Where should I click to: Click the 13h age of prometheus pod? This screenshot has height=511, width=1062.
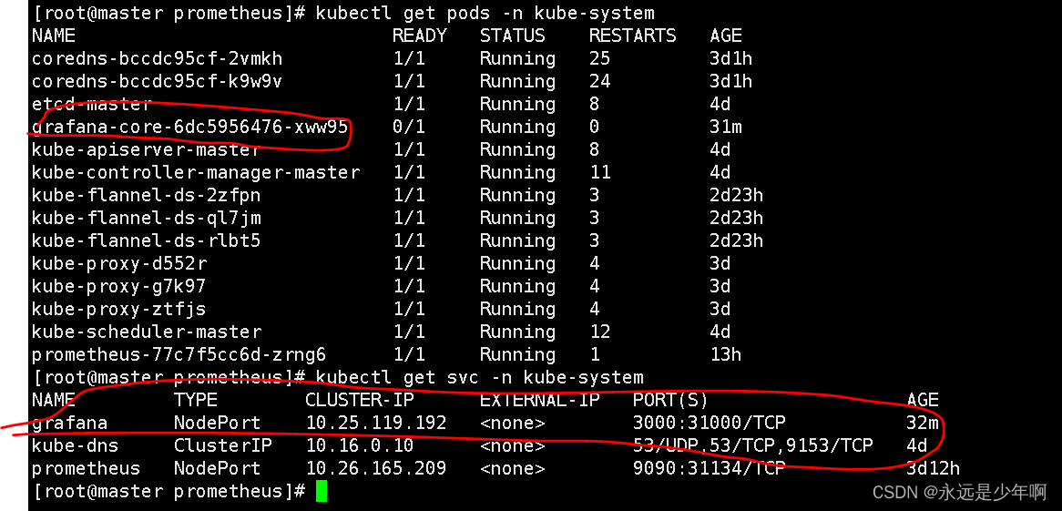click(726, 354)
